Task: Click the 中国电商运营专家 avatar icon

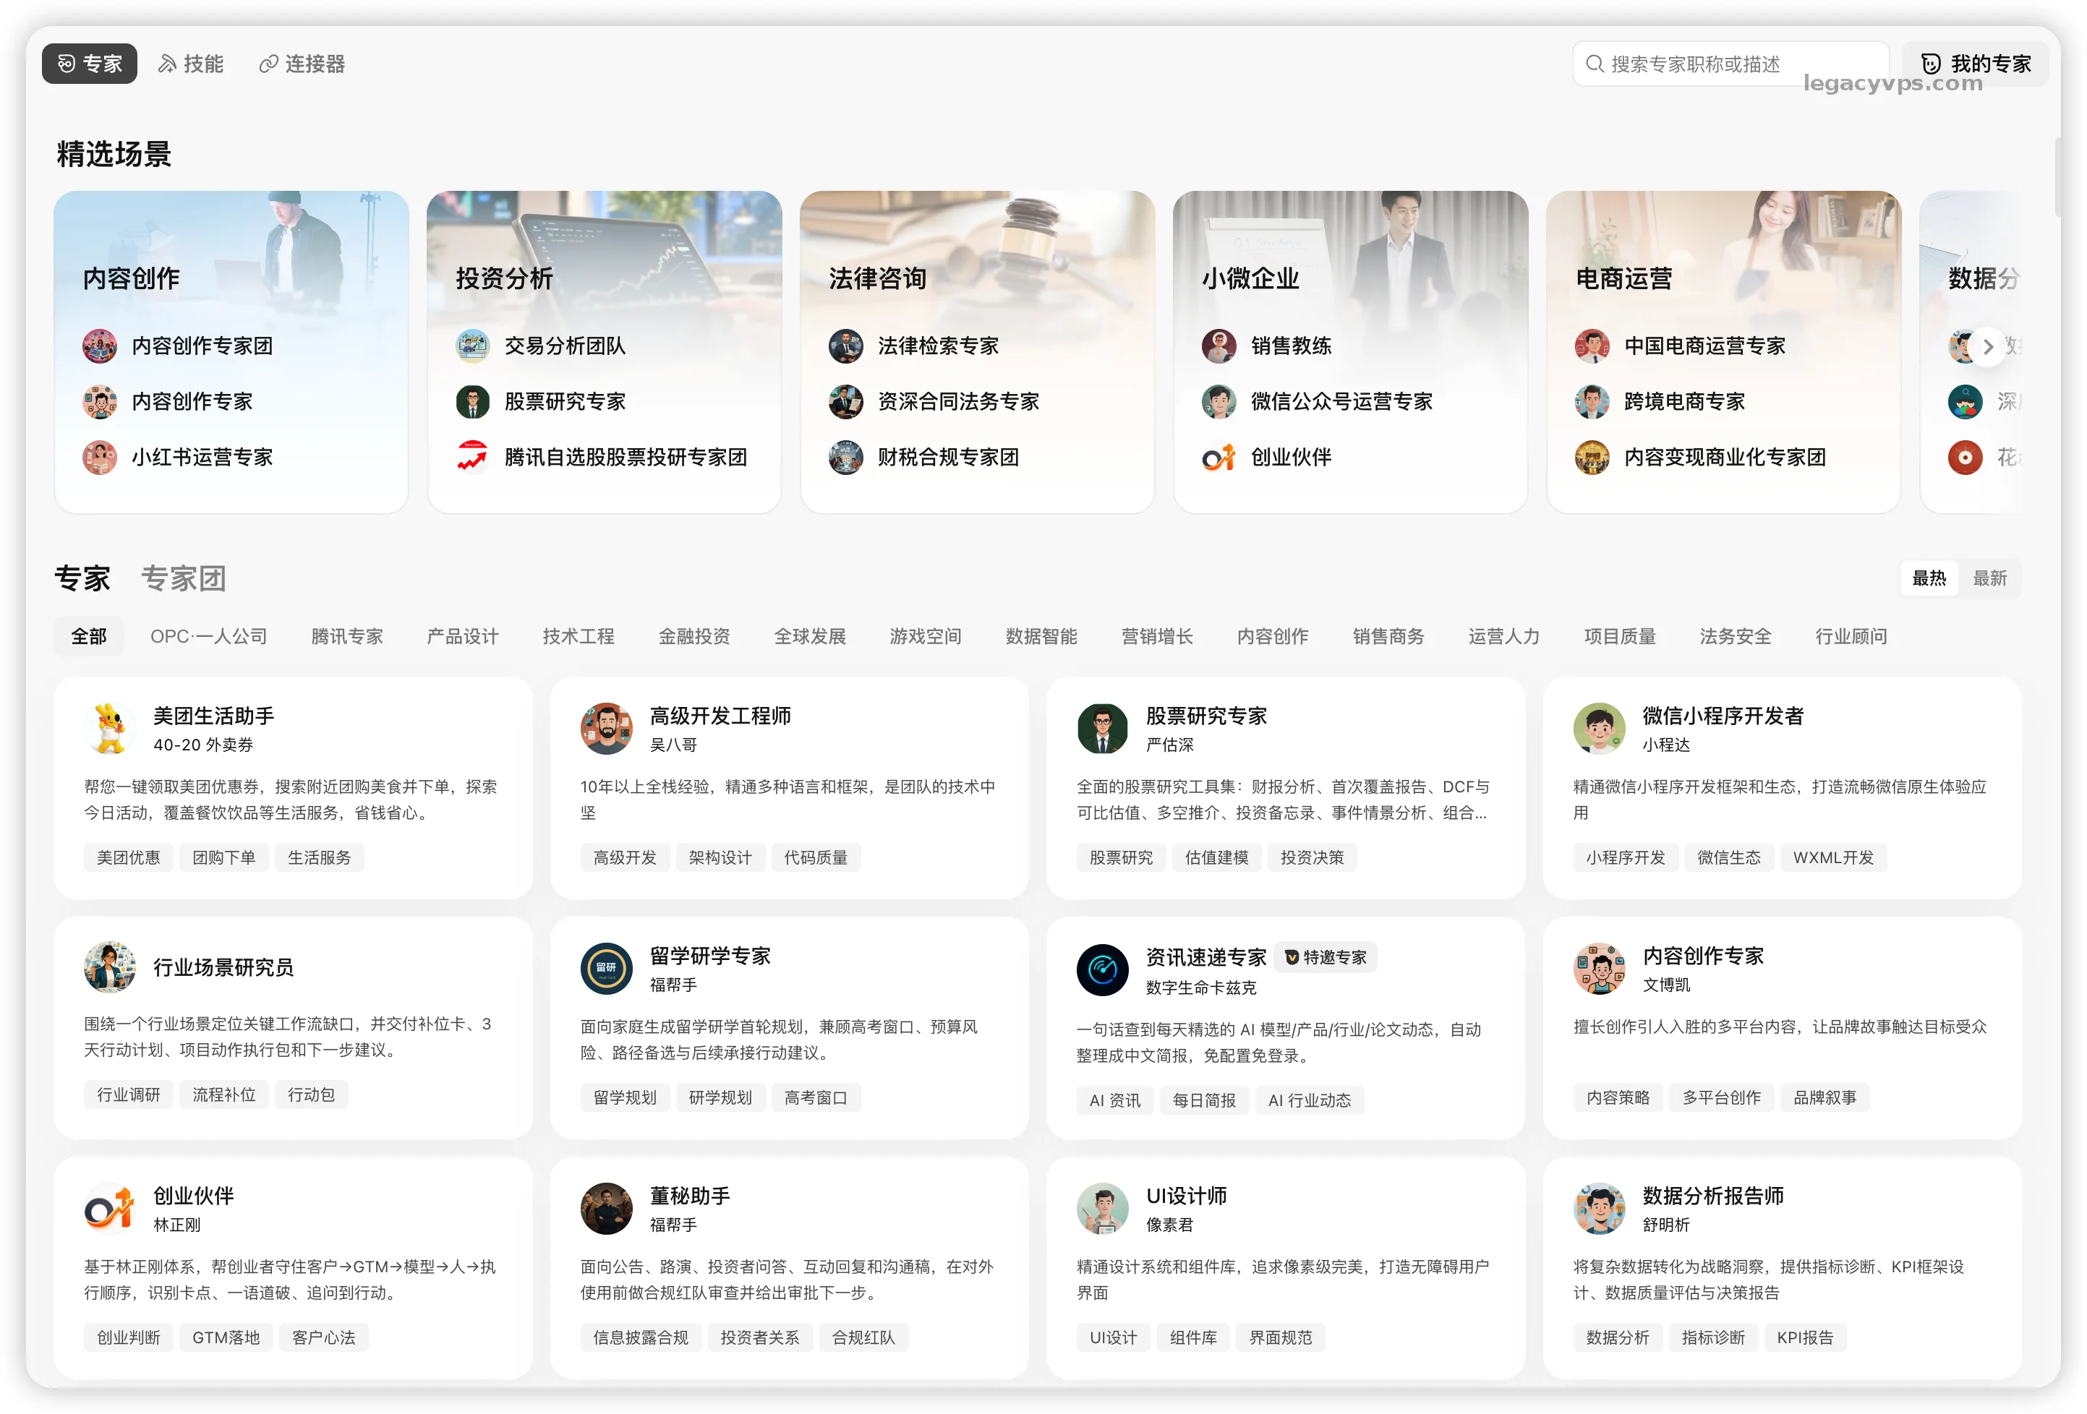Action: (x=1592, y=346)
